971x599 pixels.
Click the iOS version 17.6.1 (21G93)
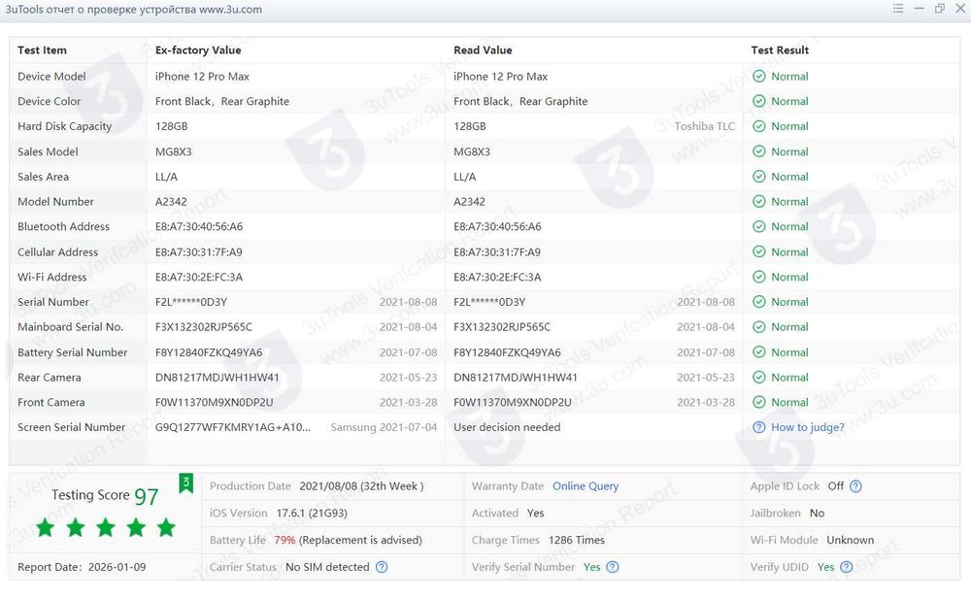(x=312, y=513)
